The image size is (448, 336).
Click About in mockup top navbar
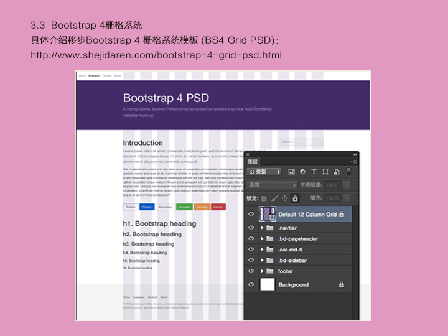tap(118, 76)
